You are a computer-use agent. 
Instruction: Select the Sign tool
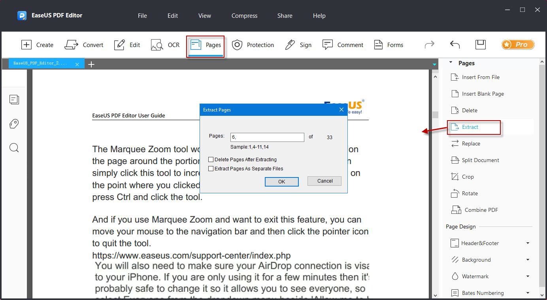point(298,45)
